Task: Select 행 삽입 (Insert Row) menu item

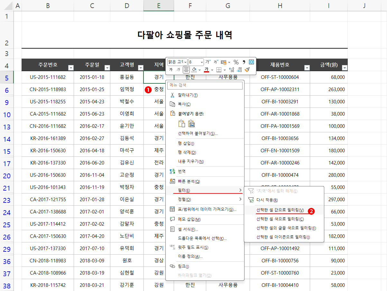Action: (x=205, y=143)
